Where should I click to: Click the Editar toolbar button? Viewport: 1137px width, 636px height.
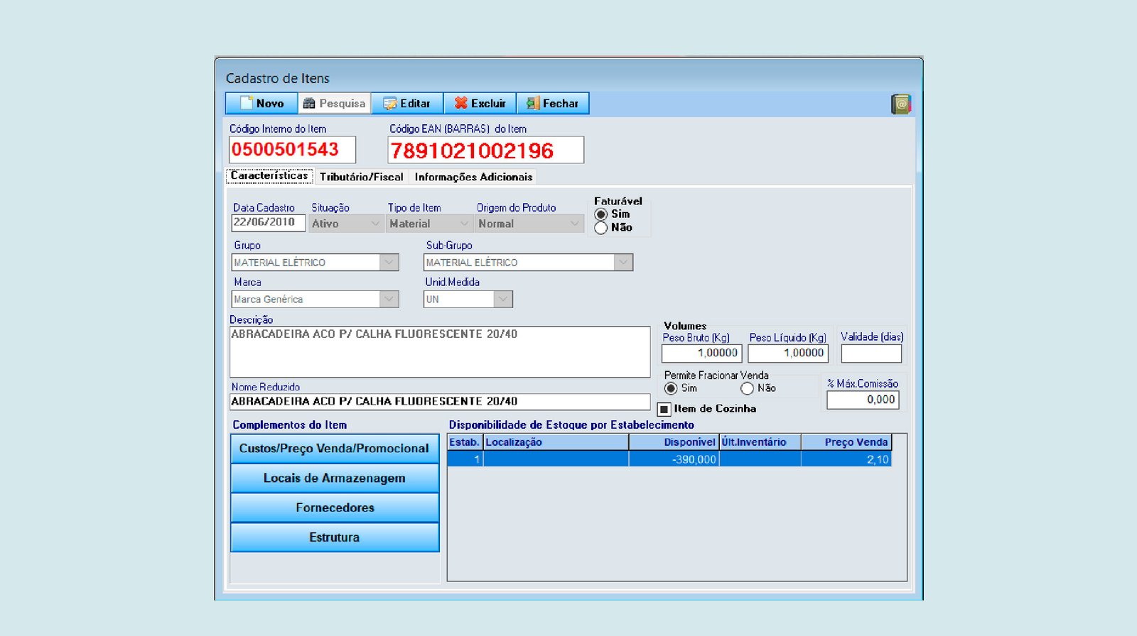click(x=407, y=103)
